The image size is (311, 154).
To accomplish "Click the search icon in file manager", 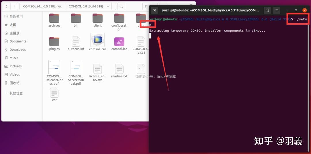I will click(121, 6).
